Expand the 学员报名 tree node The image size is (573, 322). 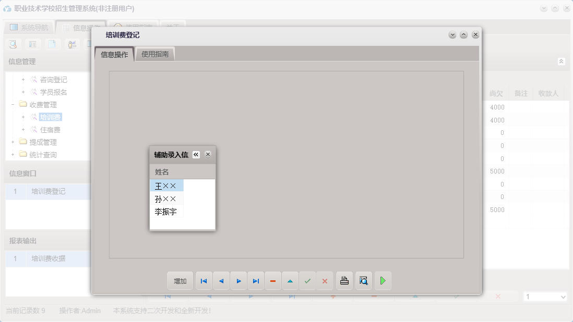click(x=23, y=92)
